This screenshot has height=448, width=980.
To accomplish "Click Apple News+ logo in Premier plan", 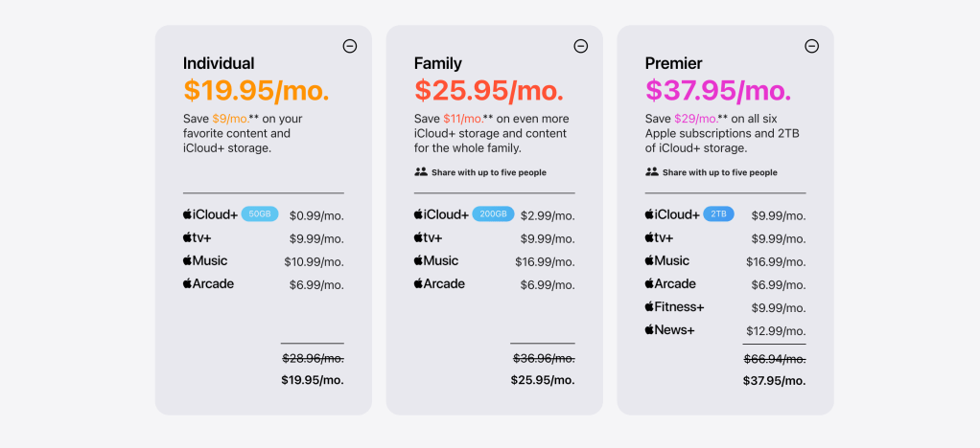I will 669,330.
